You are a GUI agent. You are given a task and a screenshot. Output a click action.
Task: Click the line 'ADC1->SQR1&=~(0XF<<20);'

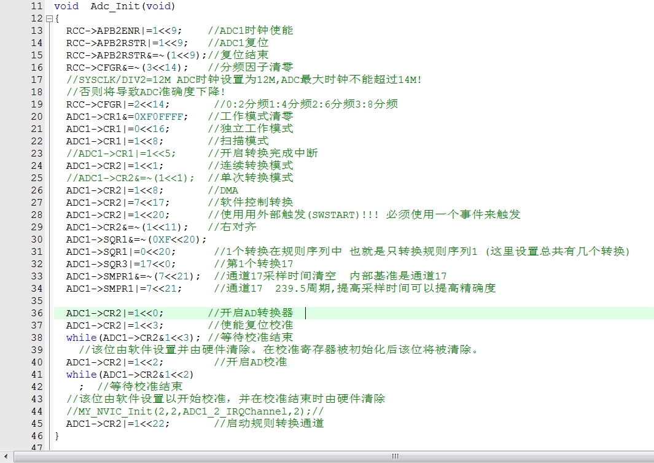tap(136, 240)
